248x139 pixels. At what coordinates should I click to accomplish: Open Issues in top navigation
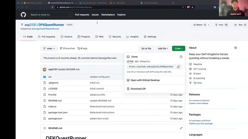pyautogui.click(x=95, y=15)
